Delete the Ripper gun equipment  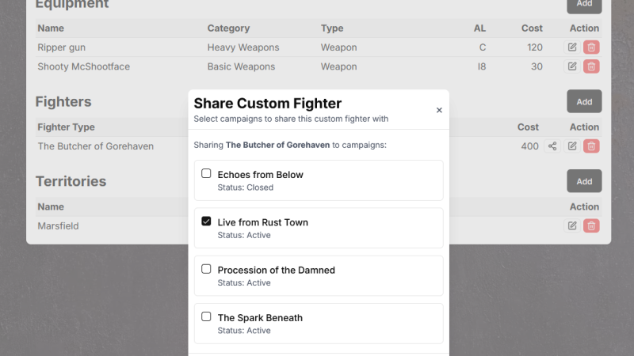point(591,47)
